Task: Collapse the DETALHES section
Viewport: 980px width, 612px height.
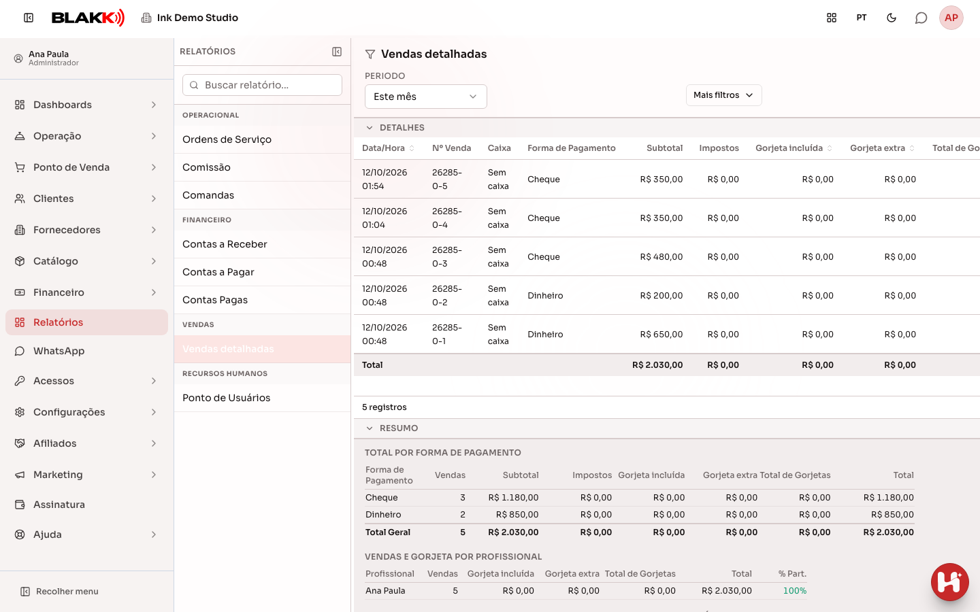Action: [x=370, y=128]
